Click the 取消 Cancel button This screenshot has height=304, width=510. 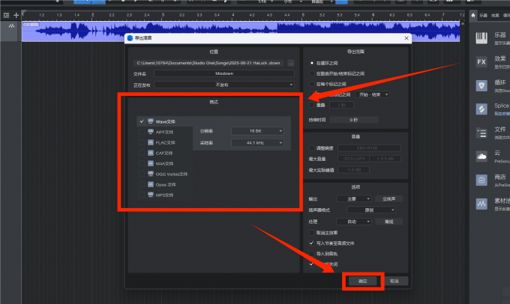[394, 281]
